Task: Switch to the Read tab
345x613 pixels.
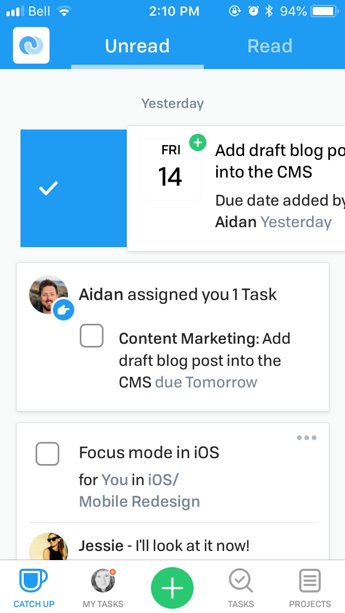Action: 270,46
